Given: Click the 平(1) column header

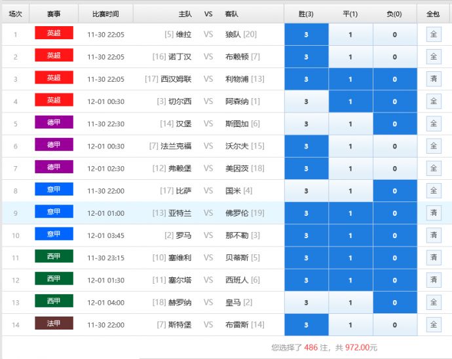Looking at the screenshot, I should 350,14.
